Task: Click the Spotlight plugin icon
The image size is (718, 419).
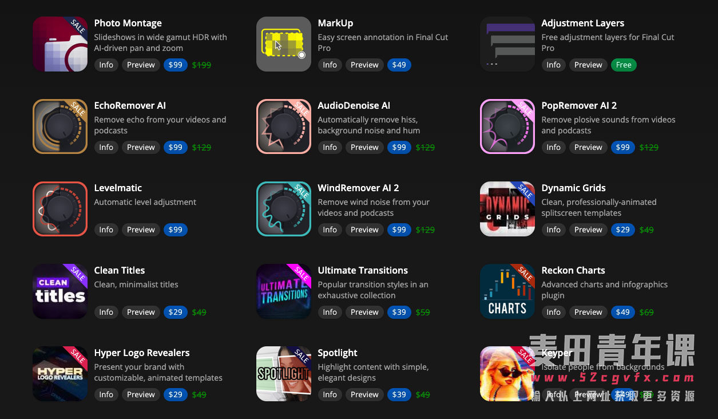Action: [x=284, y=374]
